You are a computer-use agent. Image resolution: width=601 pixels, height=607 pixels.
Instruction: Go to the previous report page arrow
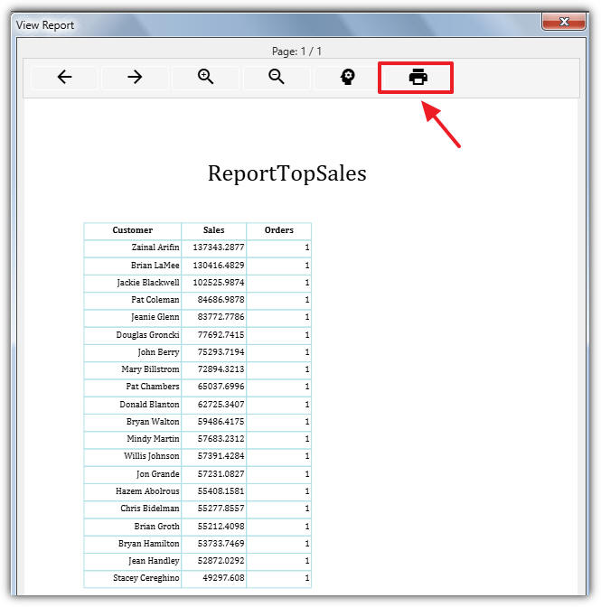tap(64, 77)
